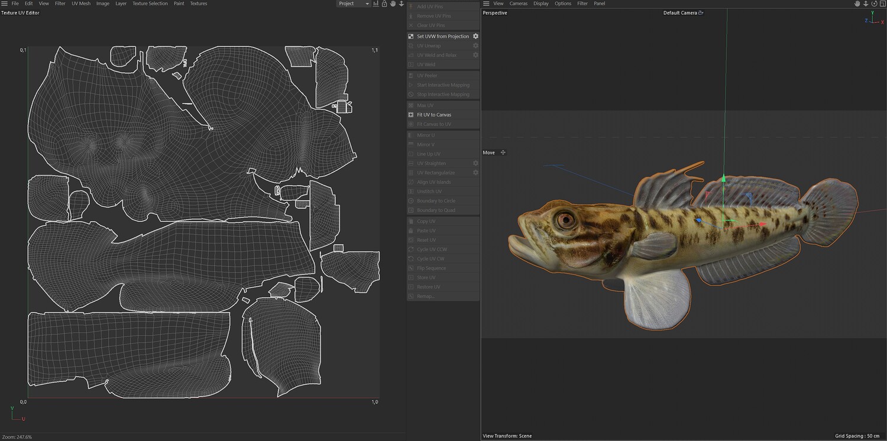Click the UV editor pan hand icon
887x441 pixels.
[x=393, y=4]
